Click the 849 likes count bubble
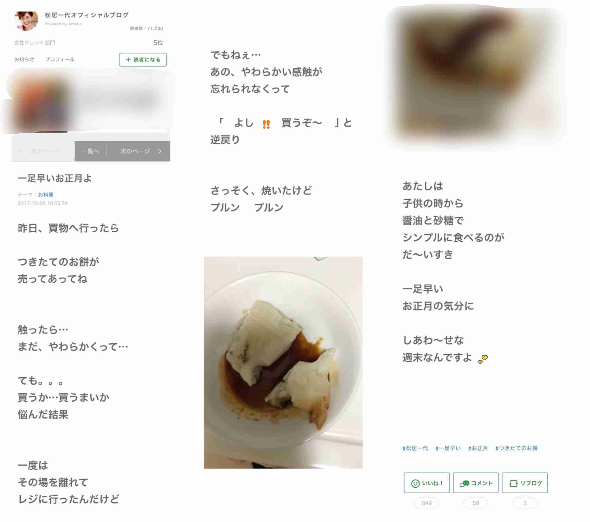 tap(426, 503)
